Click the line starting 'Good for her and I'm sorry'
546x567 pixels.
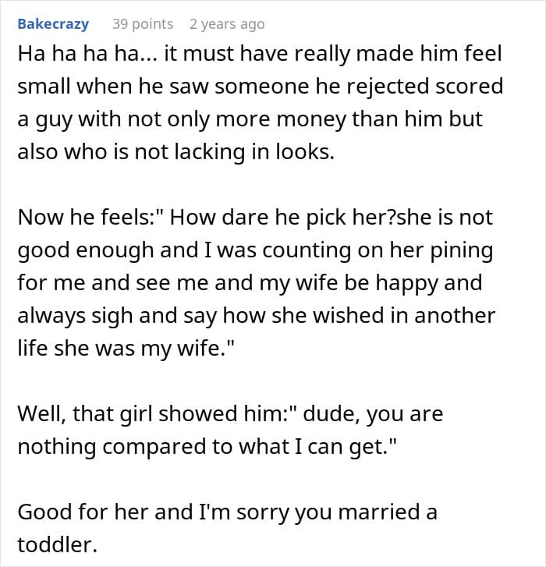pos(228,512)
